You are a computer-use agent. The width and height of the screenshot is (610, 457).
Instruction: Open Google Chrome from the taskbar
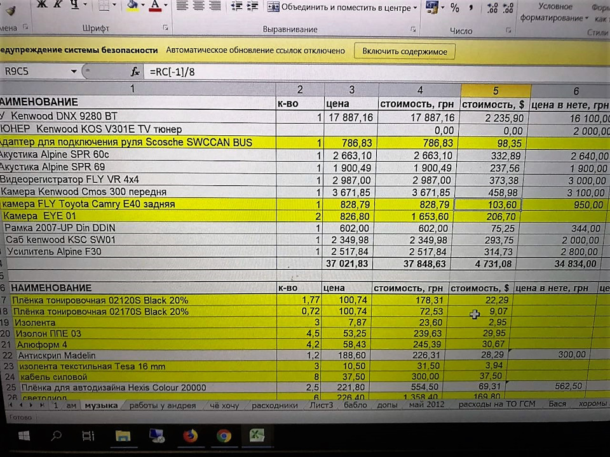click(224, 436)
